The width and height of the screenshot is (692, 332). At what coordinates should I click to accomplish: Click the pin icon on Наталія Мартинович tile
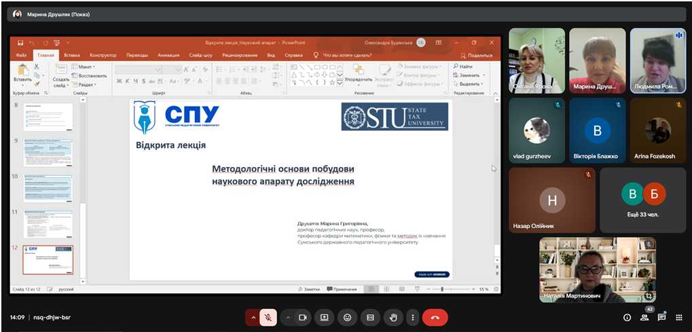[649, 296]
